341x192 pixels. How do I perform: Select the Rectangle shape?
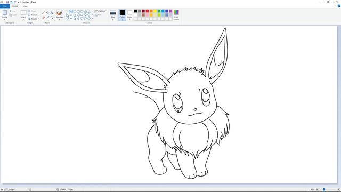pos(78,11)
